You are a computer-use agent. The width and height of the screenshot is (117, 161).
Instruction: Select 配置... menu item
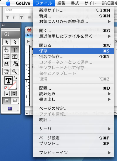(x=73, y=88)
